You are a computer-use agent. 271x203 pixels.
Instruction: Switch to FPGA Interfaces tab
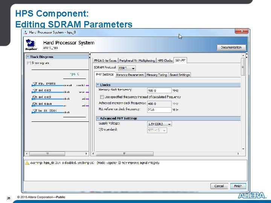[x=105, y=61]
